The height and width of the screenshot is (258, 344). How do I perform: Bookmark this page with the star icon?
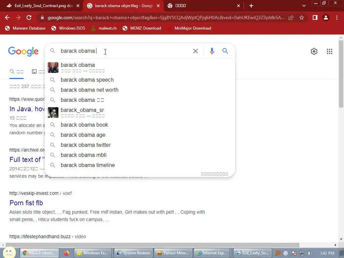pos(302,17)
